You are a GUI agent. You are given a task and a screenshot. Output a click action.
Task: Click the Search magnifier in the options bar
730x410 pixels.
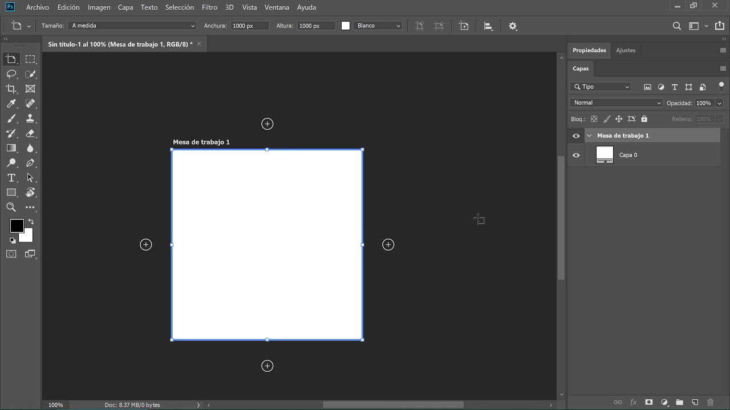pyautogui.click(x=677, y=26)
